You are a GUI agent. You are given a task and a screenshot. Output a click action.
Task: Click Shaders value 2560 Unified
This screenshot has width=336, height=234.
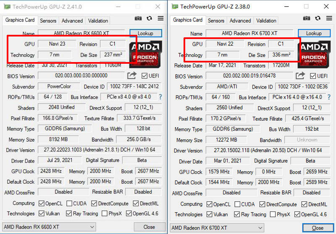tap(230, 108)
